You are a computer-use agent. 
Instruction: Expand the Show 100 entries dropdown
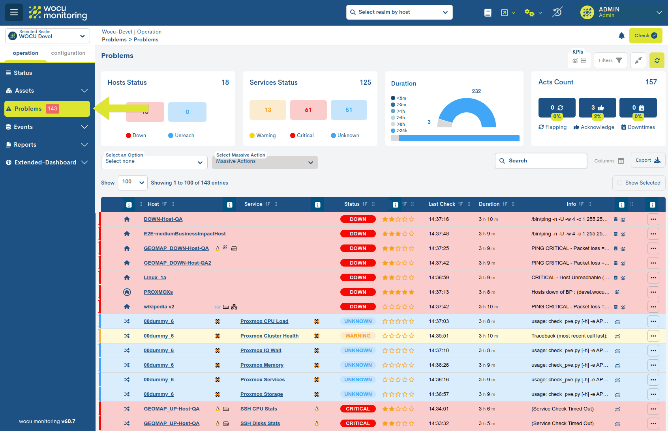pos(133,183)
